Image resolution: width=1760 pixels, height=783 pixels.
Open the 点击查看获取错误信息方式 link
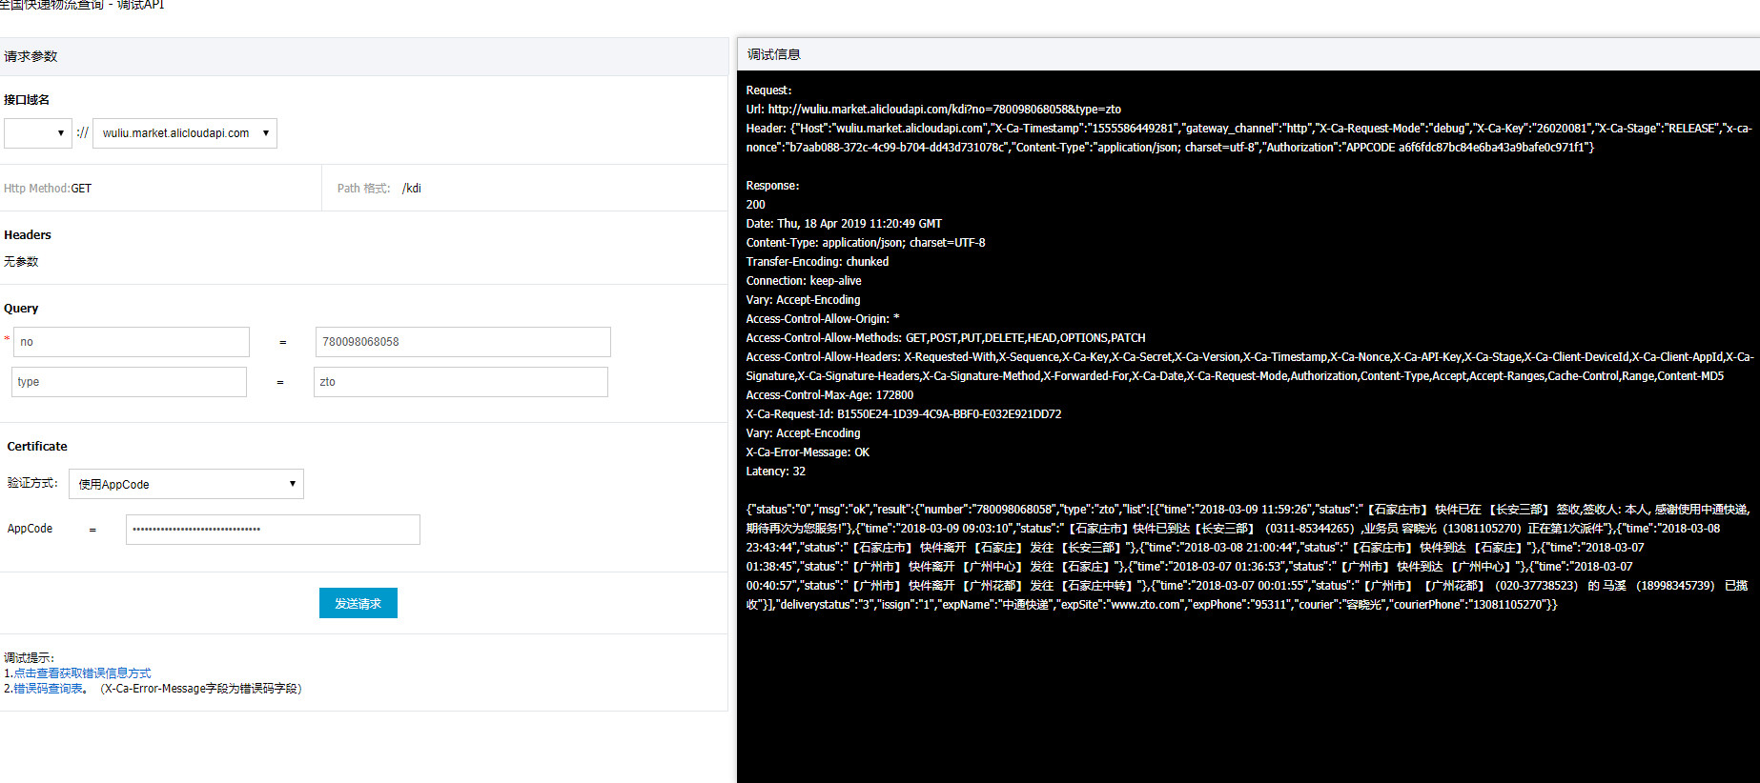coord(82,673)
